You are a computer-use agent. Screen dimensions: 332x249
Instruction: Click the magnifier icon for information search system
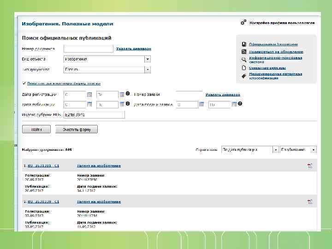(x=244, y=59)
